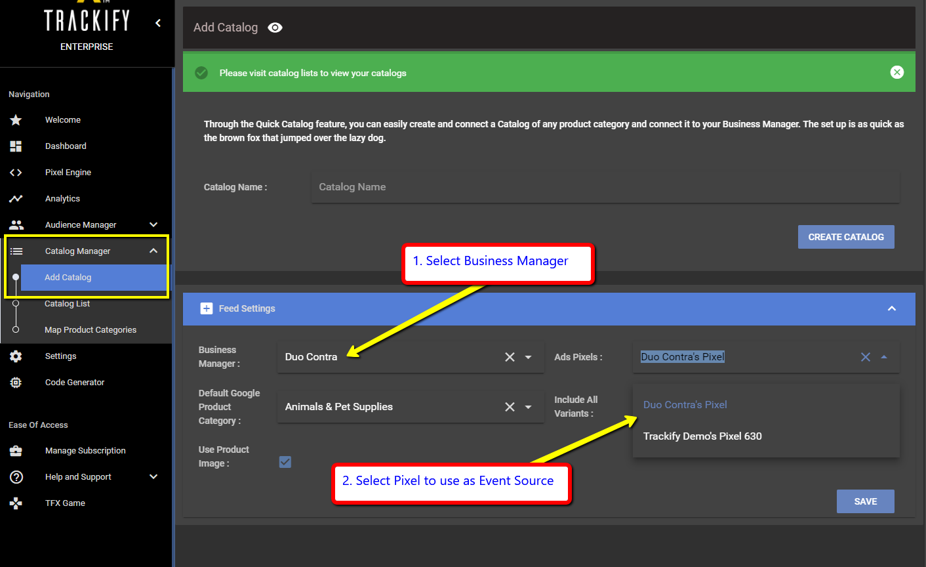The width and height of the screenshot is (926, 567).
Task: Open the Welcome page
Action: click(x=63, y=120)
